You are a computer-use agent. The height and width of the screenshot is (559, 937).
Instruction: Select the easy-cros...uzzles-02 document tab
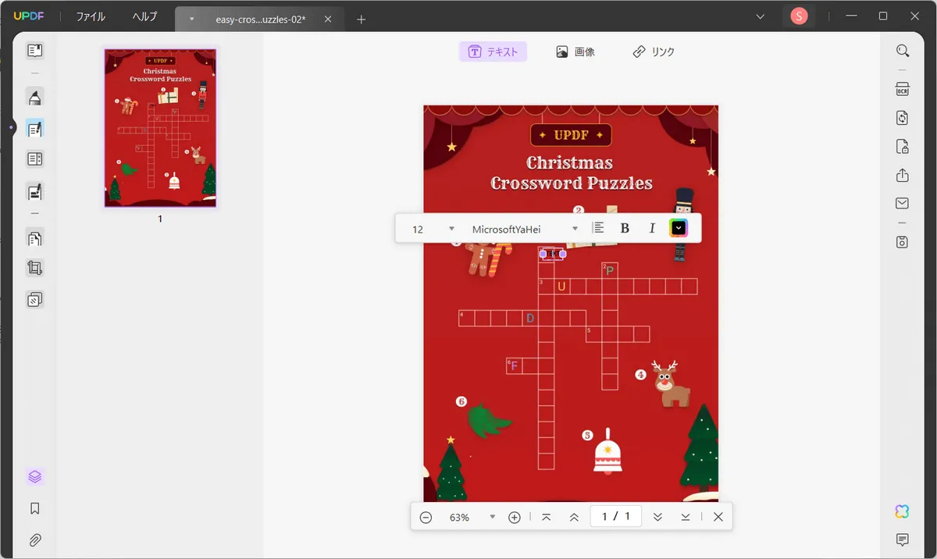[260, 19]
